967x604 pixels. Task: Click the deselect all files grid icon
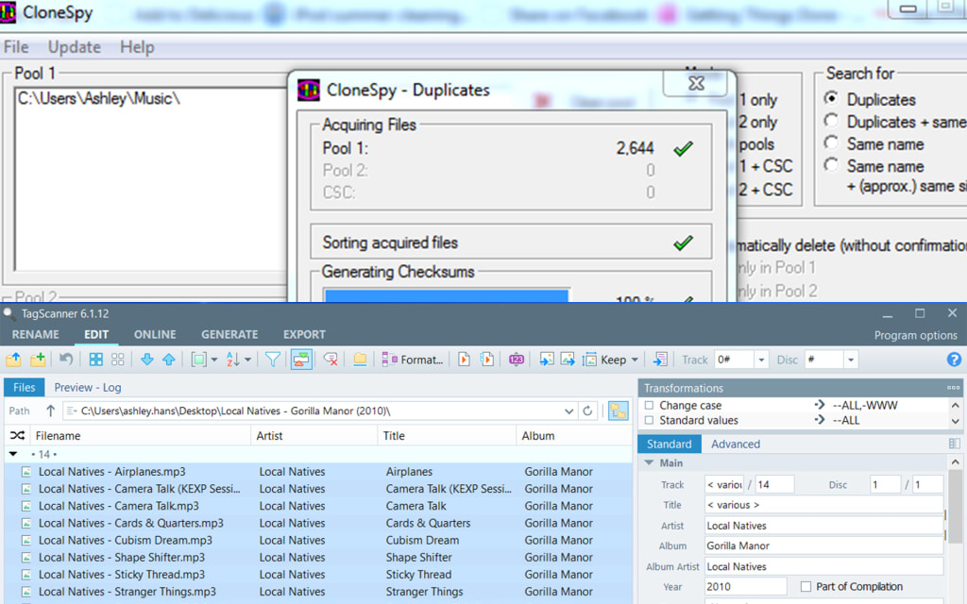[118, 360]
